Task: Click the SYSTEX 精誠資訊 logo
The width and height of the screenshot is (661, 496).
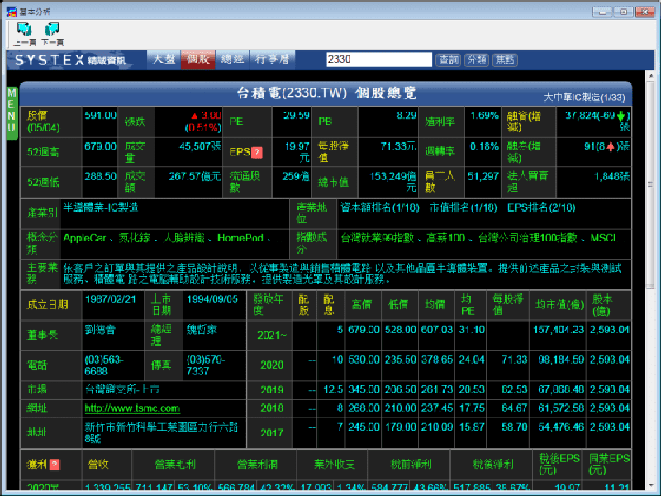Action: pyautogui.click(x=70, y=60)
